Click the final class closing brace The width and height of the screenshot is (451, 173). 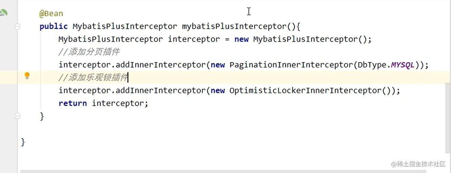pos(23,142)
